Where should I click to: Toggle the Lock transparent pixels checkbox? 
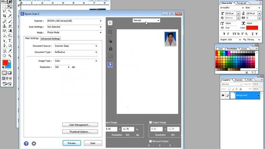(x=229, y=89)
